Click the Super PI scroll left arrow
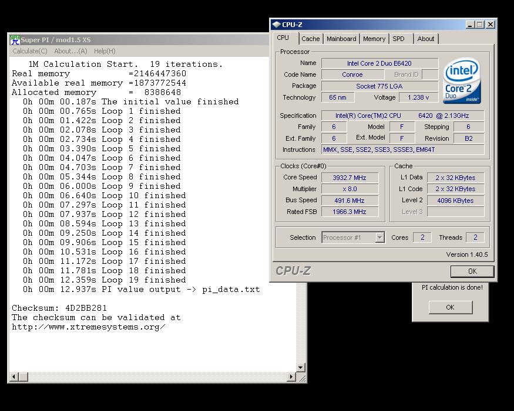The height and width of the screenshot is (411, 514). [x=14, y=376]
